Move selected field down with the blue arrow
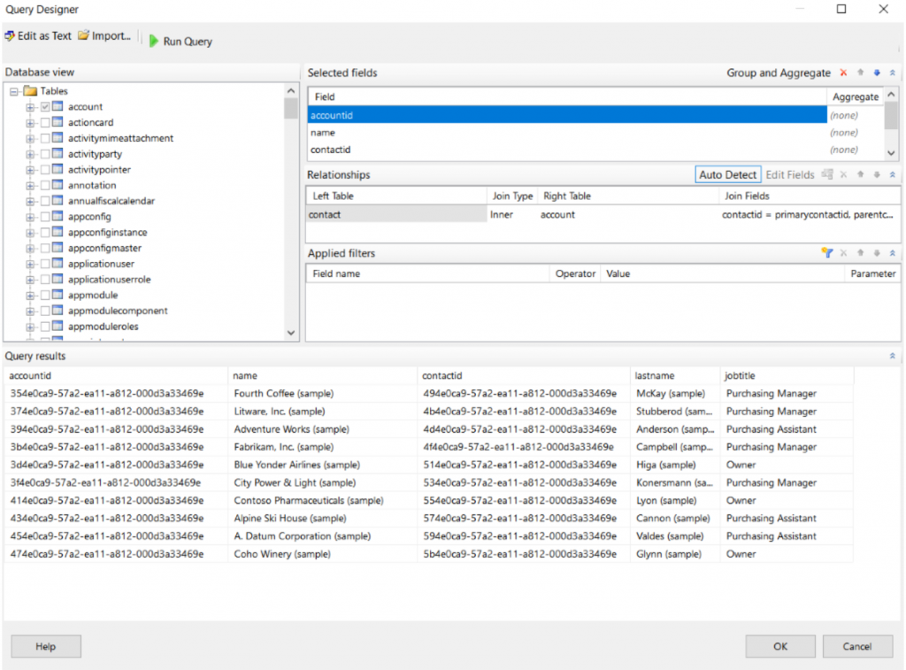This screenshot has width=906, height=670. 877,73
